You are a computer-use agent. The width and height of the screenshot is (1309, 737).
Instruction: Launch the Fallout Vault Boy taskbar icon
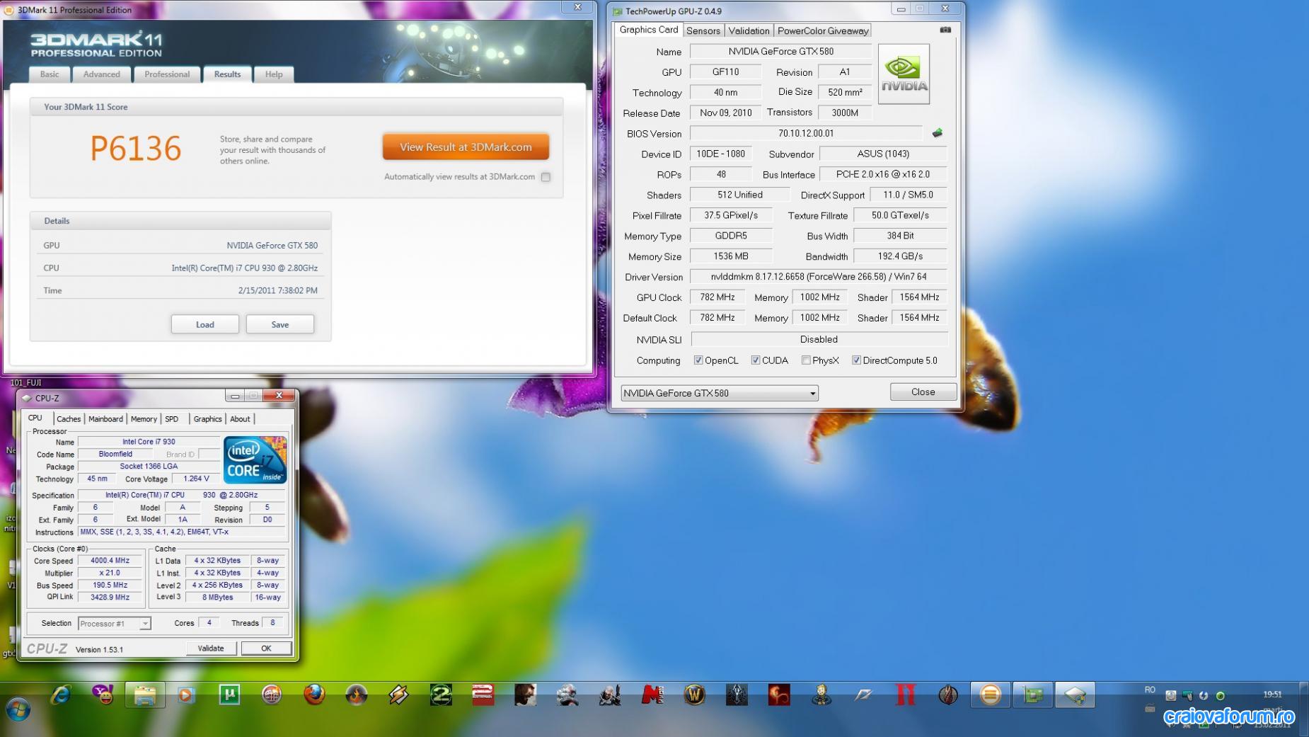[x=821, y=695]
